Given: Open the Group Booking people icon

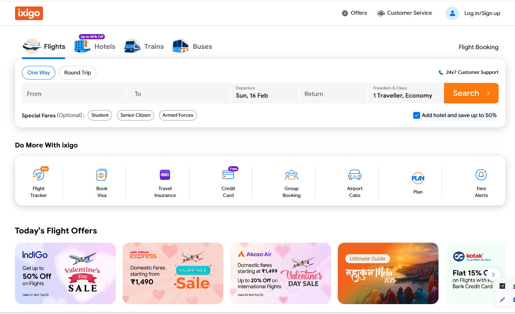Looking at the screenshot, I should (x=292, y=175).
